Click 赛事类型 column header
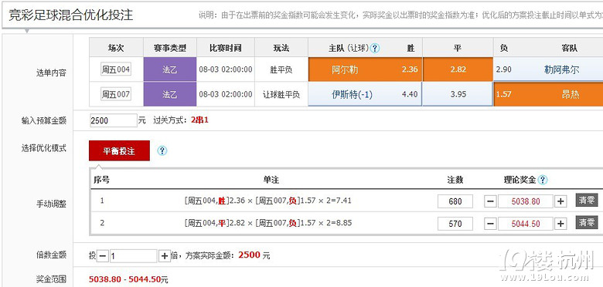603x287 pixels. [170, 48]
